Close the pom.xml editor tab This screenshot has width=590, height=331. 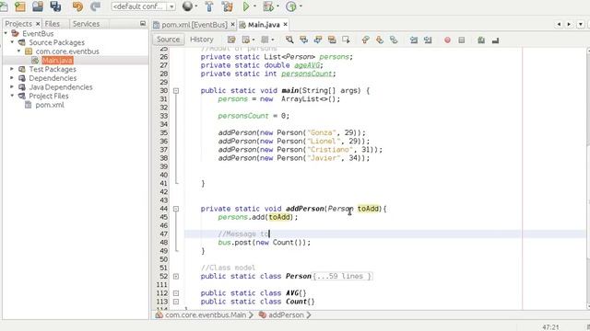coord(232,25)
